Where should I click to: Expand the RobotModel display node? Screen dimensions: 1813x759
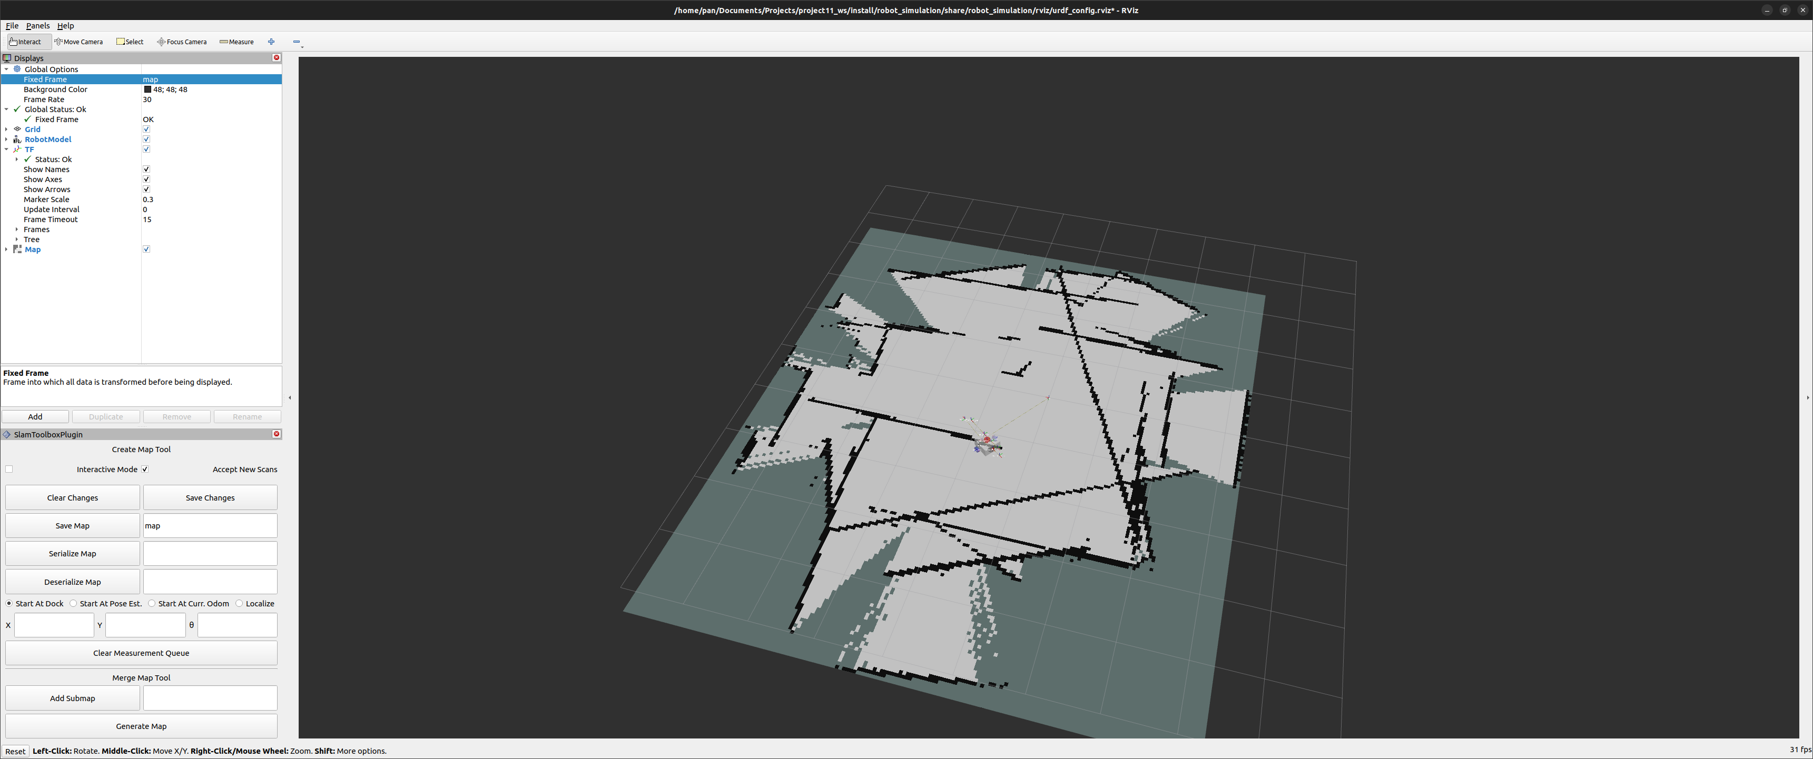pyautogui.click(x=6, y=139)
